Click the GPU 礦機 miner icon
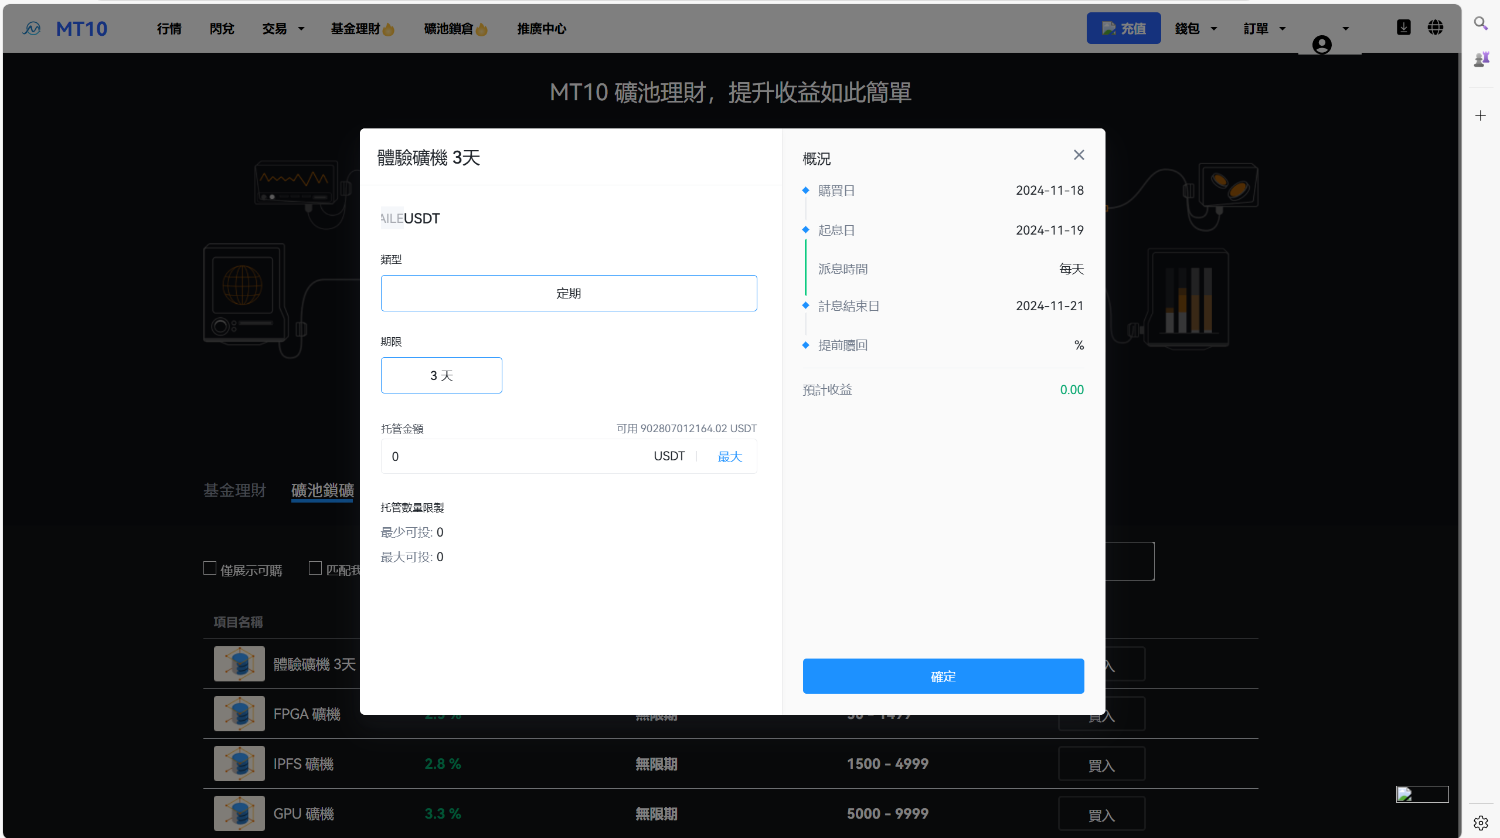The height and width of the screenshot is (838, 1500). 239,813
